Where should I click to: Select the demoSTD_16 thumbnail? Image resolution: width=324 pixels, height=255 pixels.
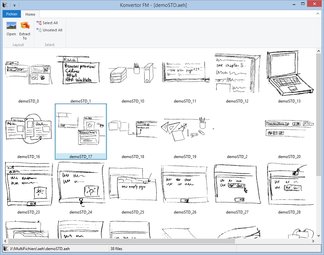pos(28,129)
